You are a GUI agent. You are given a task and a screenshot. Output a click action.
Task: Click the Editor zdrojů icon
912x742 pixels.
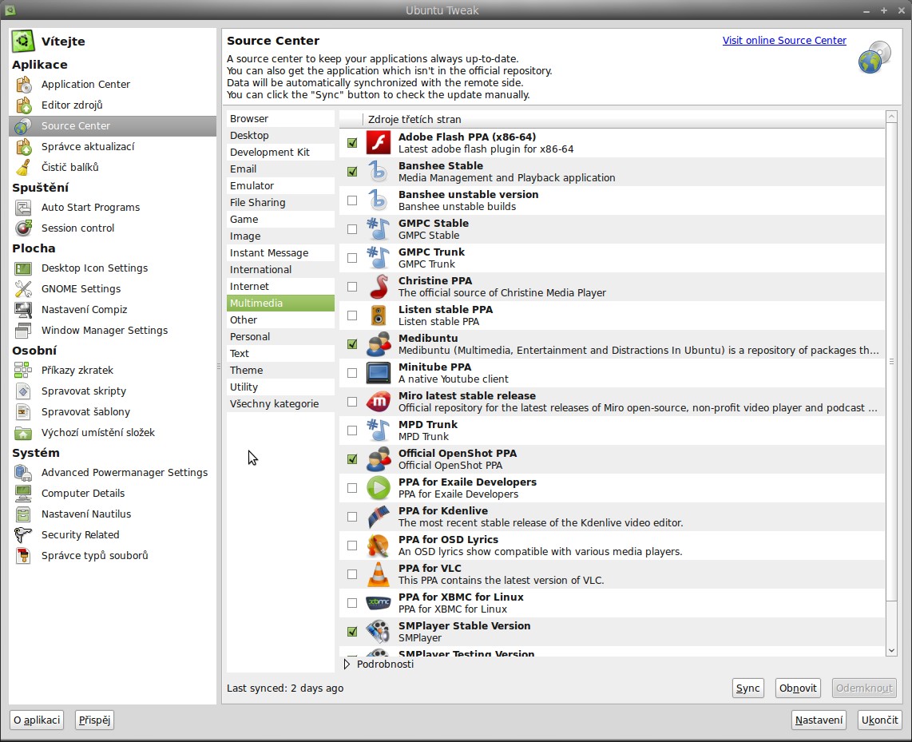(x=24, y=105)
